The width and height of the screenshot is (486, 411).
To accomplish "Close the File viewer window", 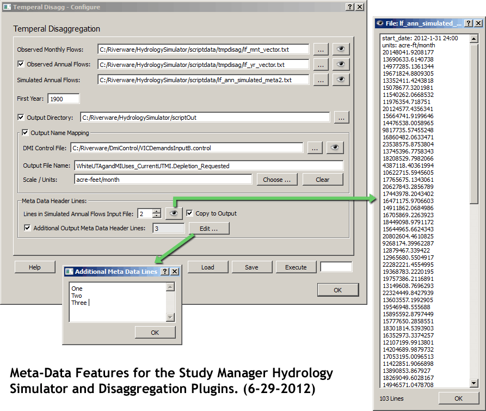I will point(478,23).
